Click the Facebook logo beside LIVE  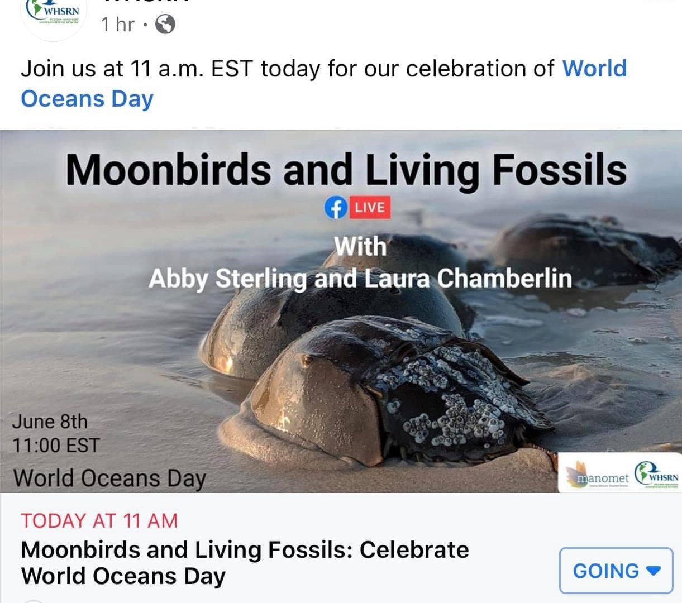(335, 208)
